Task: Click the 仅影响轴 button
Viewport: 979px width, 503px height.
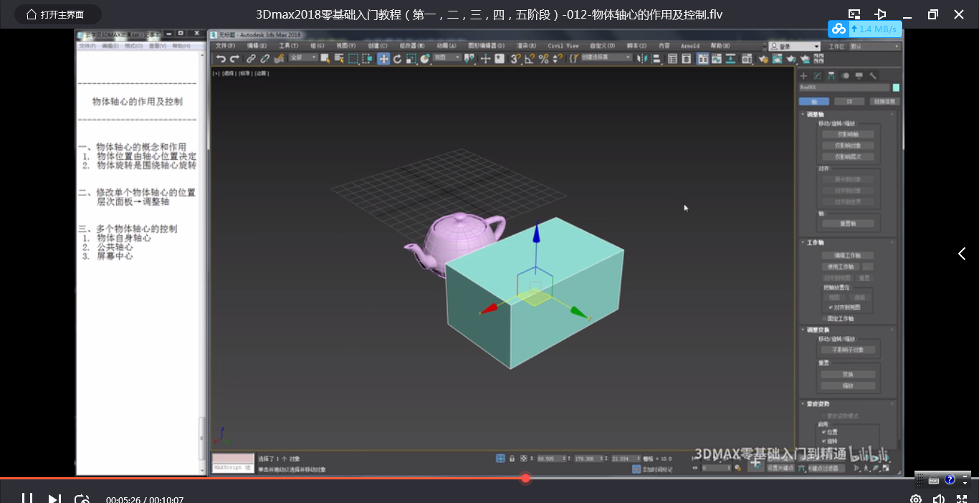Action: click(x=848, y=134)
